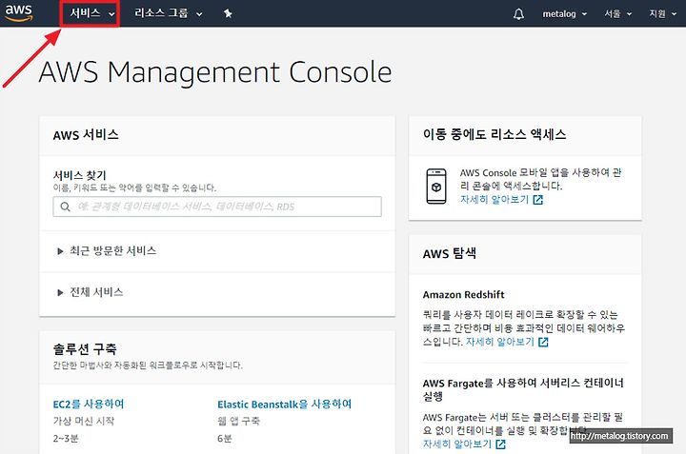Click 가상 머신 시작 description text
This screenshot has width=686, height=454.
(x=84, y=422)
